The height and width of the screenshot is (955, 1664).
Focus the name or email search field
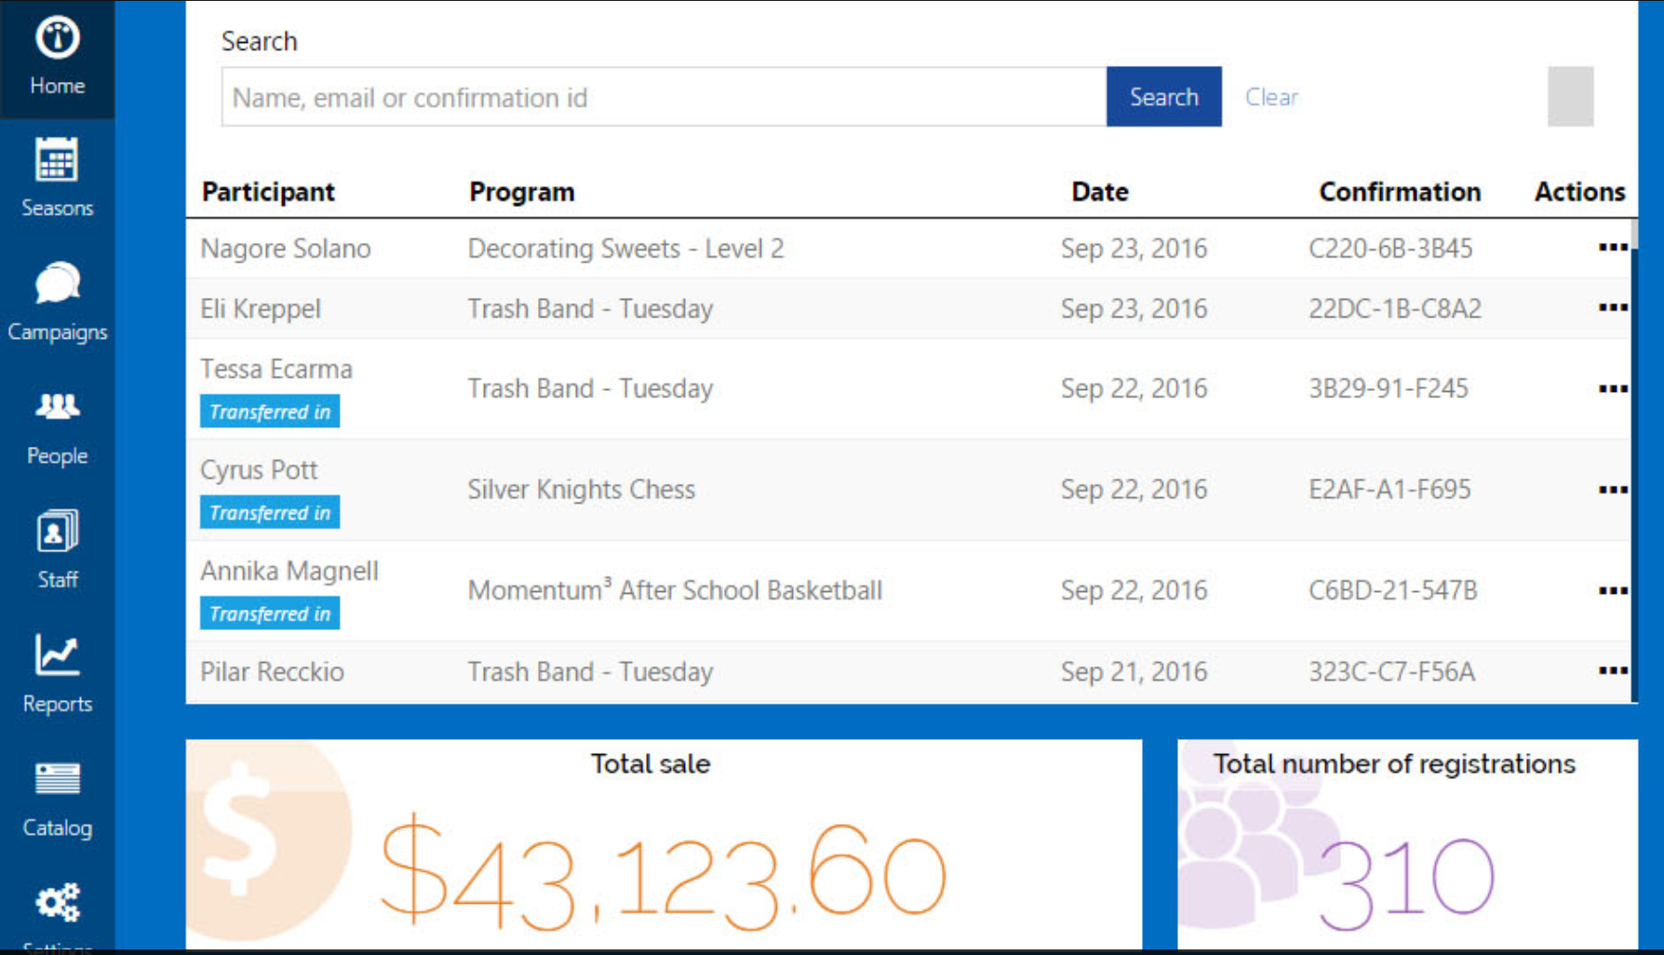(664, 97)
